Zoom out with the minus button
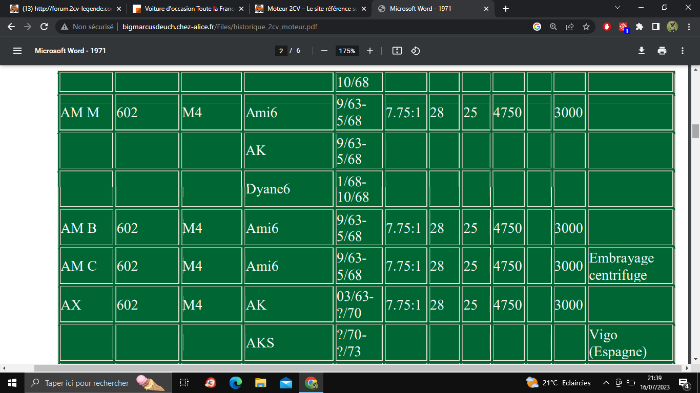Screen dimensions: 700x393 pyautogui.click(x=324, y=51)
